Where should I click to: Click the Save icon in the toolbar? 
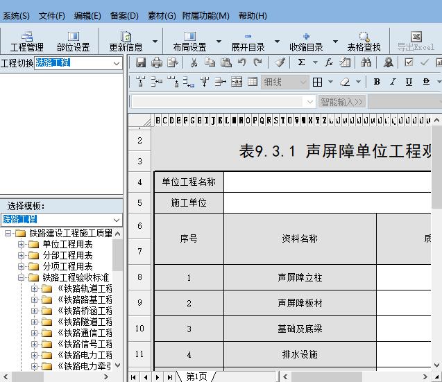(141, 62)
